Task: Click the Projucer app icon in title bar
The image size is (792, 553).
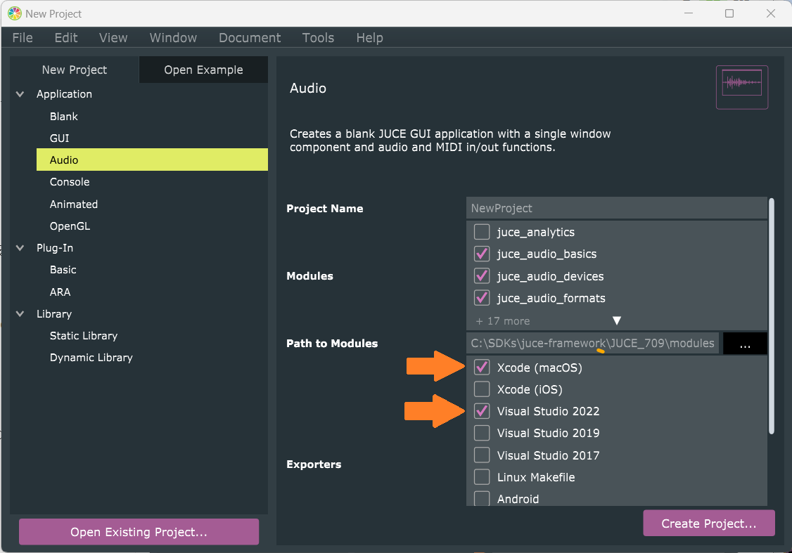Action: click(15, 13)
